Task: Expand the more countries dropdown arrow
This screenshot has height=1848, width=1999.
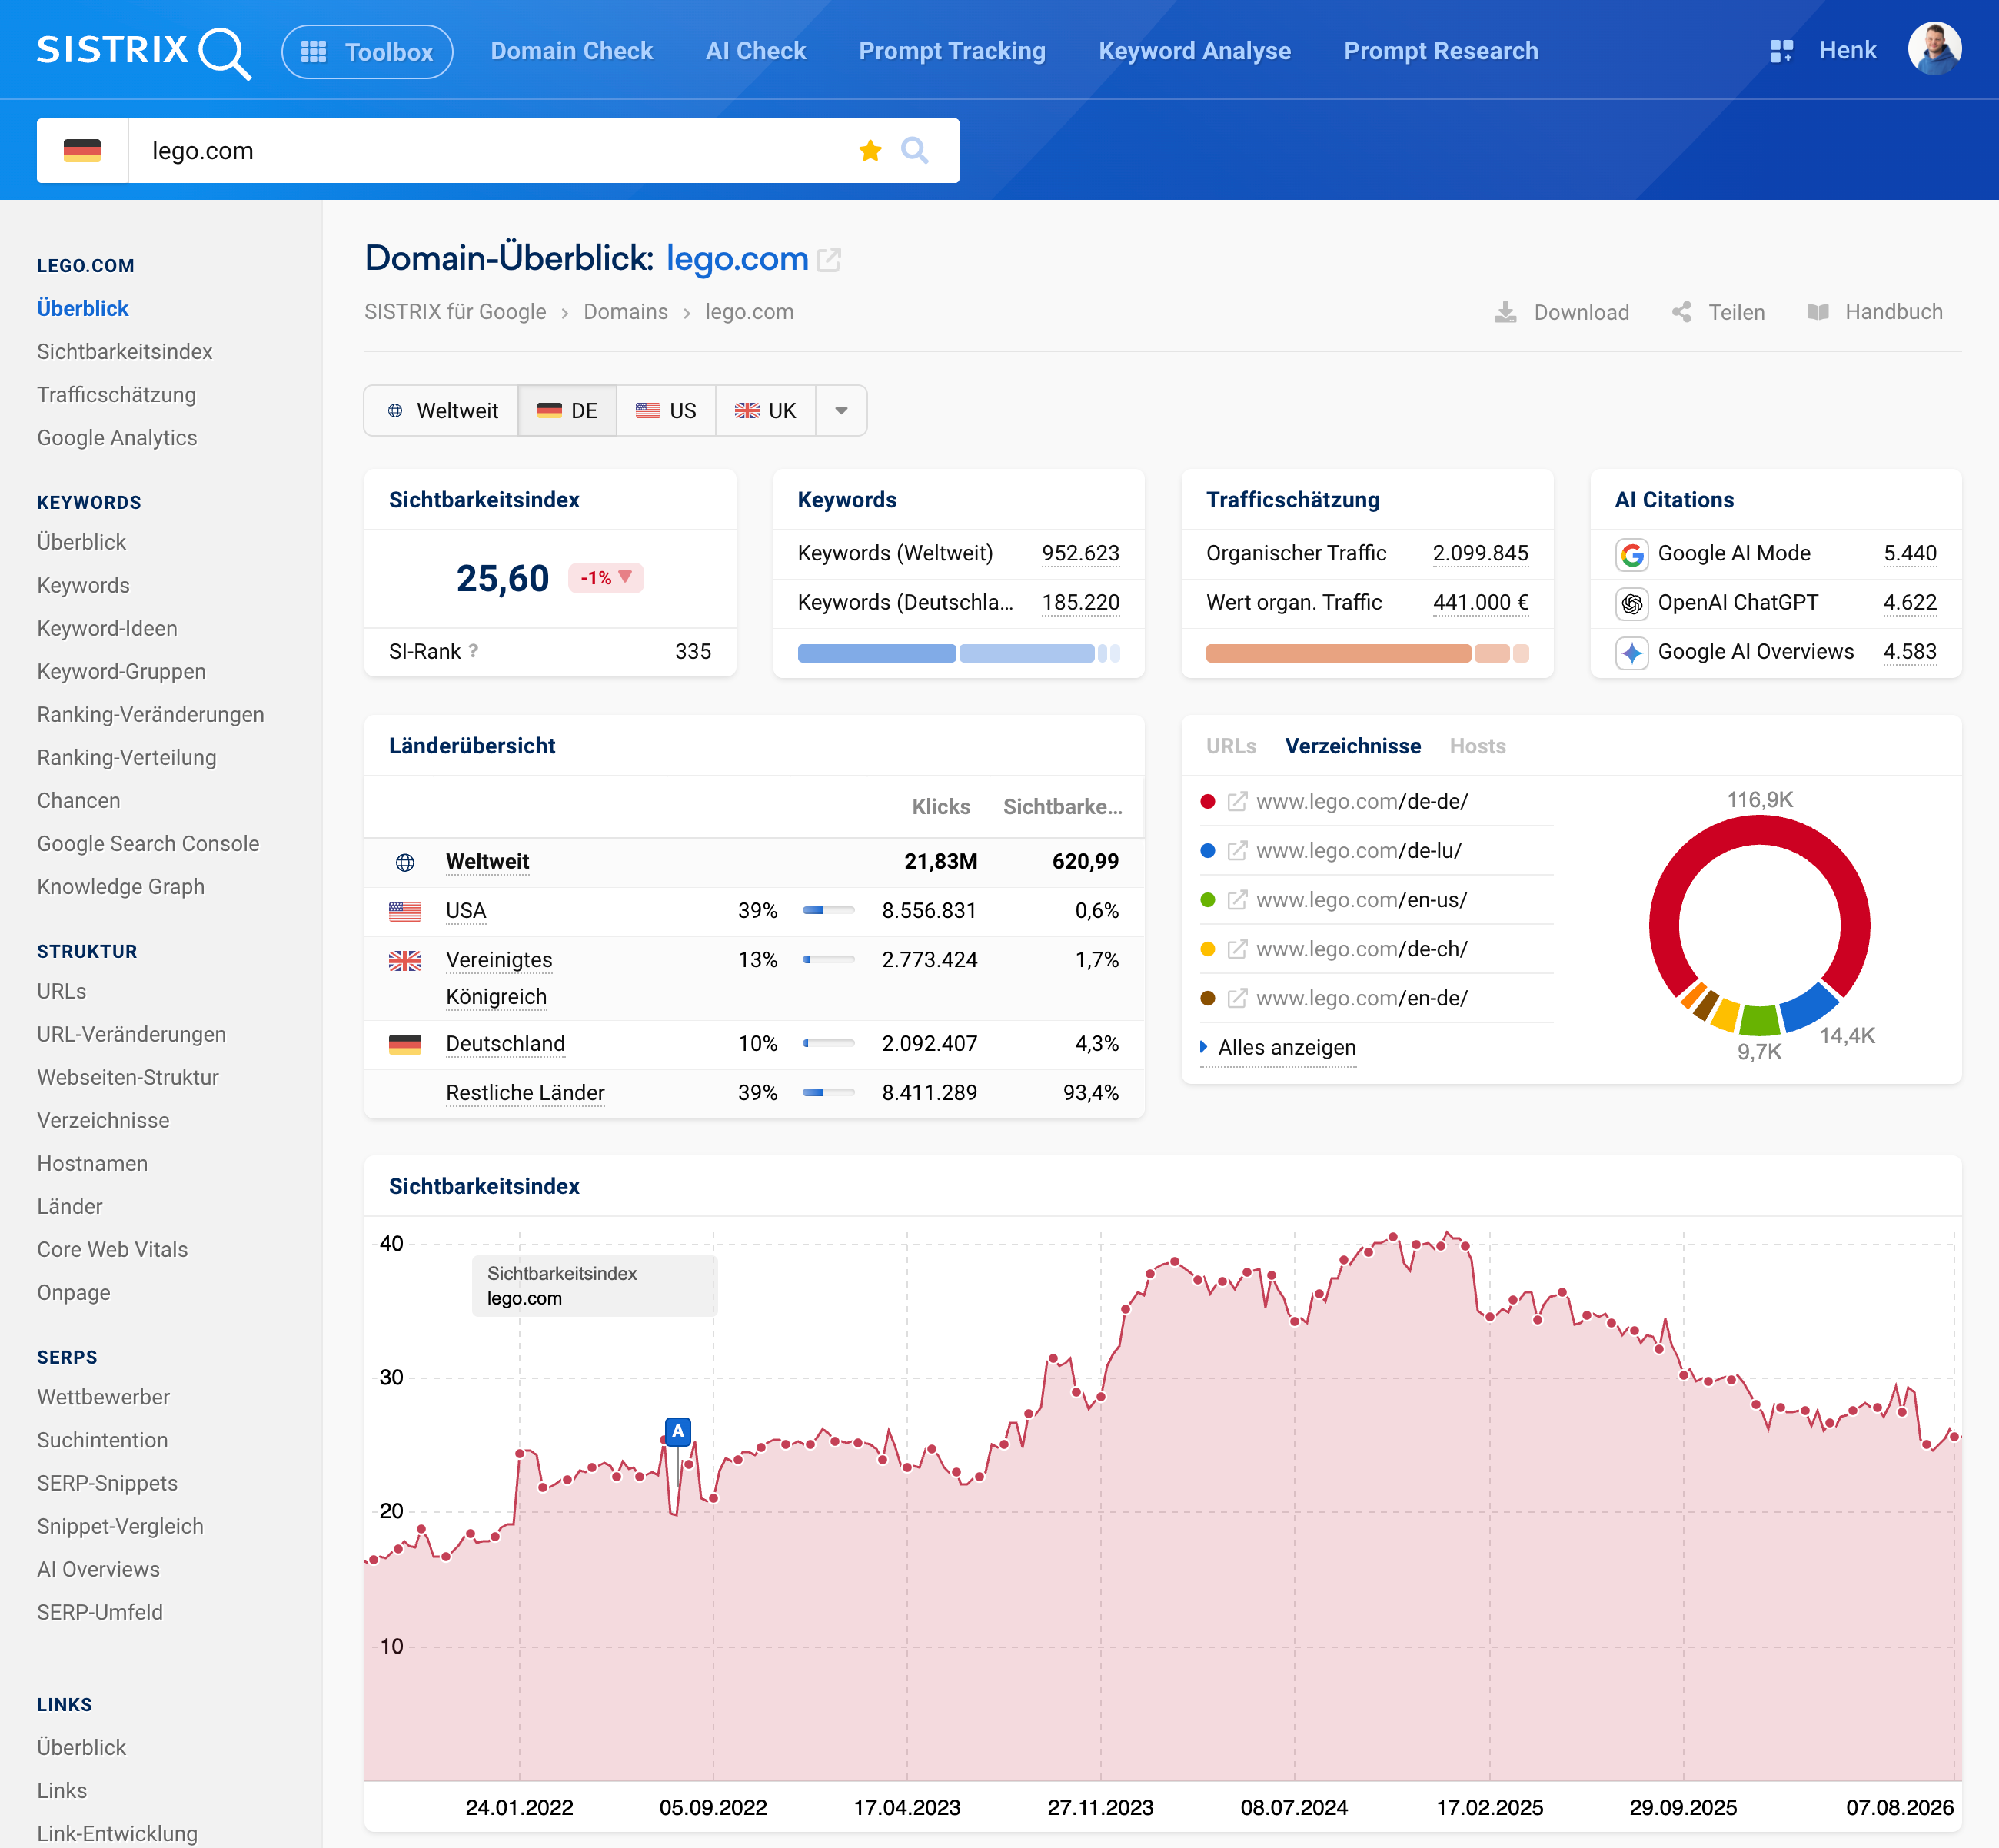Action: coord(841,411)
